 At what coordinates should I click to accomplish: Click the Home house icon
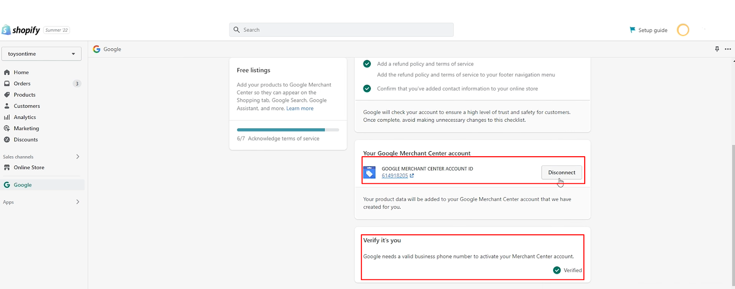(7, 73)
